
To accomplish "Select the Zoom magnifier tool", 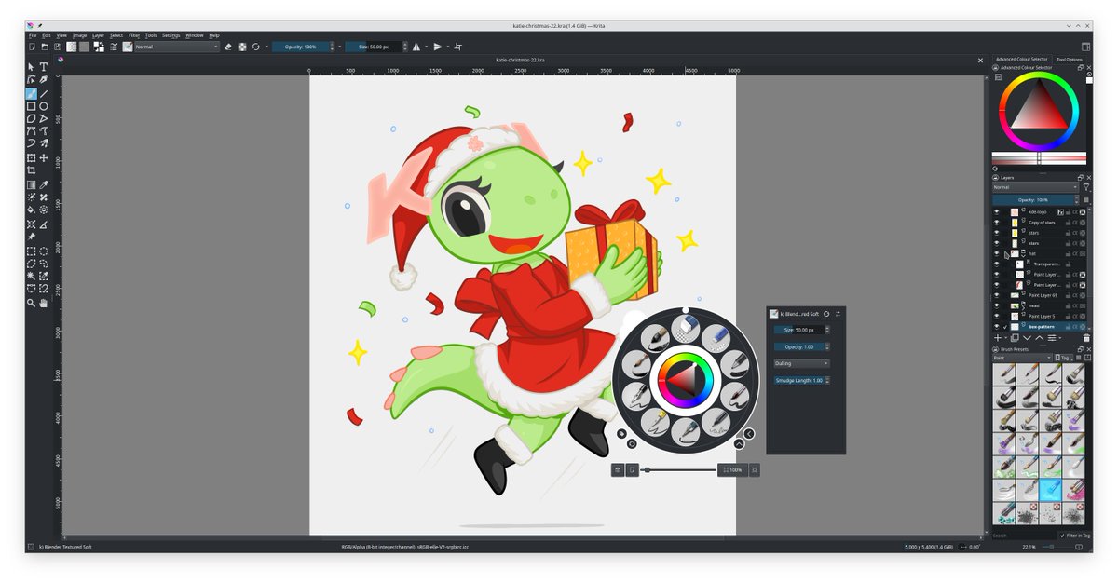I will 31,303.
